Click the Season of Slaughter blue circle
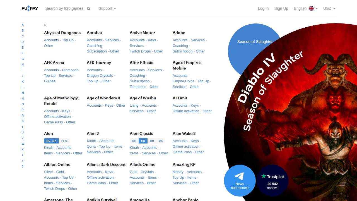The image size is (357, 201). point(255,42)
